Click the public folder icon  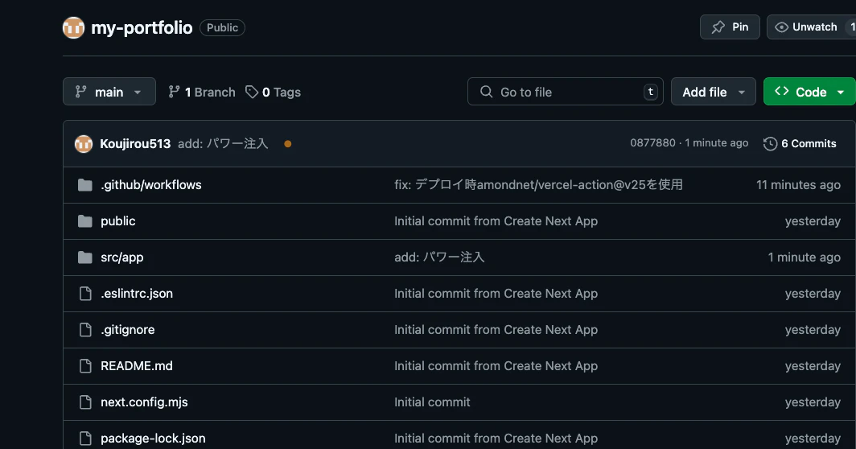point(85,221)
